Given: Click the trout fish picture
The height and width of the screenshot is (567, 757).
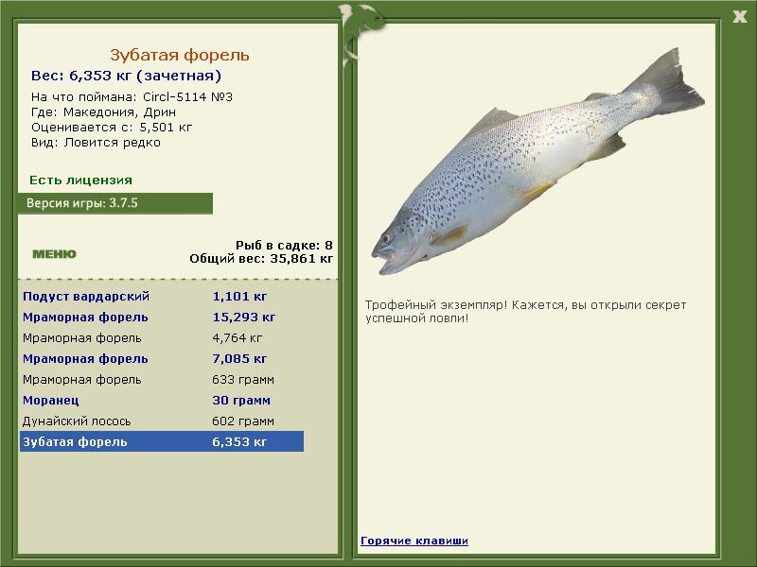Looking at the screenshot, I should (x=537, y=162).
